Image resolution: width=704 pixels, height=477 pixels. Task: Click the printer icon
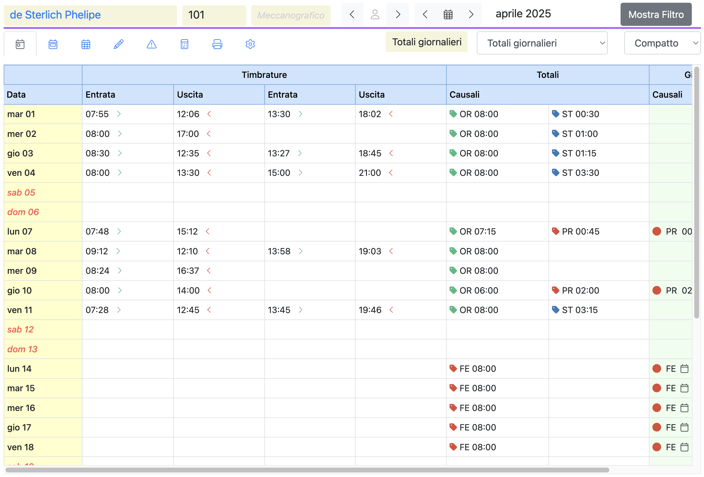click(217, 44)
